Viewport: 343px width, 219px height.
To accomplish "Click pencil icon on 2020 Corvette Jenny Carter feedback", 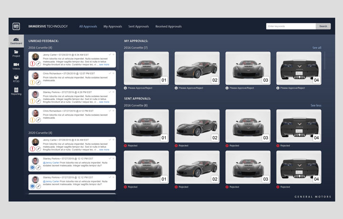I will pyautogui.click(x=38, y=149).
